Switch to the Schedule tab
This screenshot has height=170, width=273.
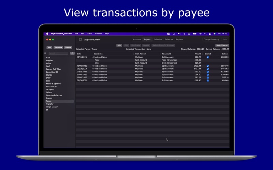[x=158, y=39]
